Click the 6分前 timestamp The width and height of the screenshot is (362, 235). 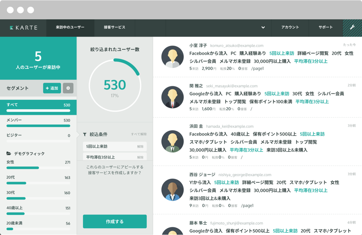[352, 222]
